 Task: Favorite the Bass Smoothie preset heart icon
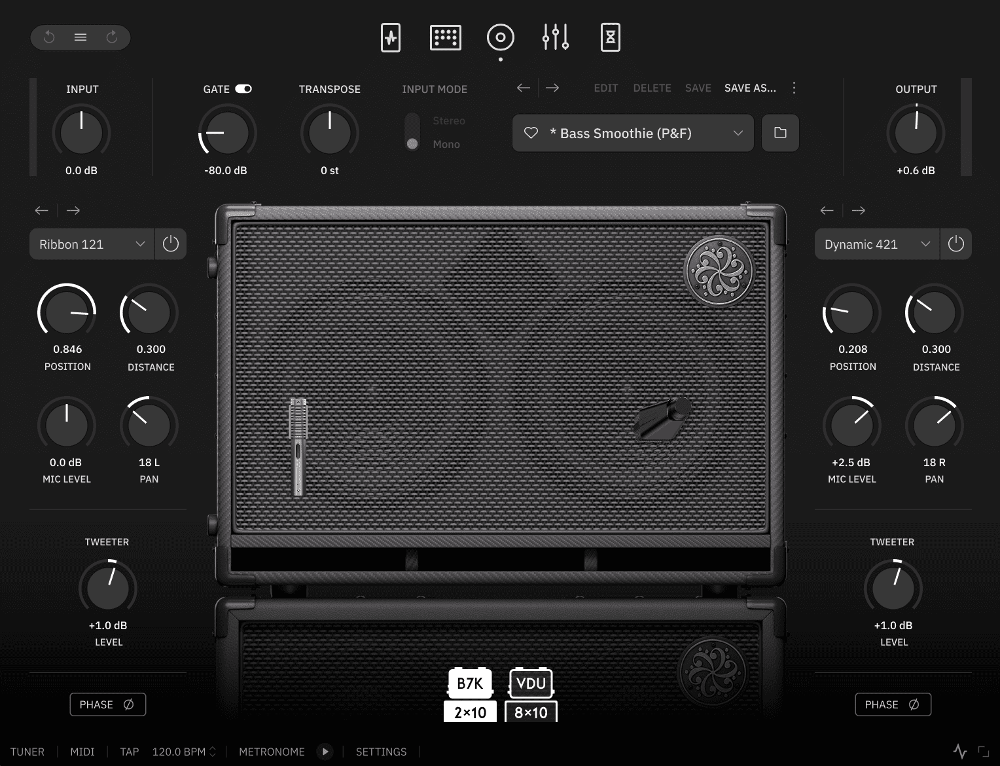pos(531,133)
